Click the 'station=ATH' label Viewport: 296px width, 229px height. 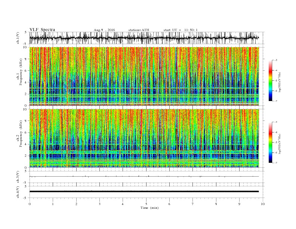139,30
